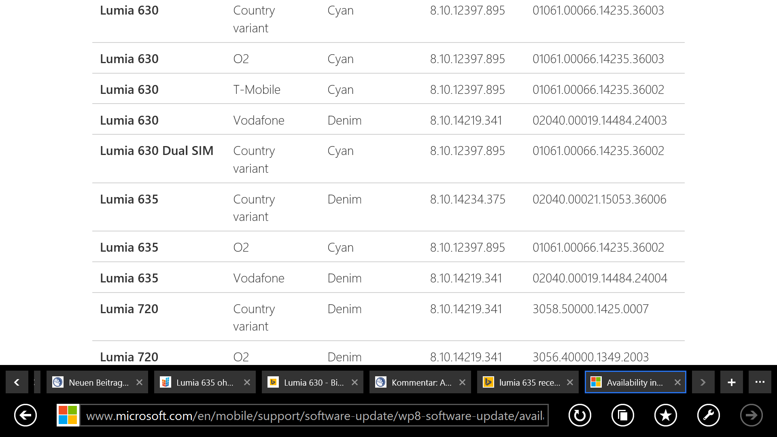Close the Lumia 630 - Bi... tab
The height and width of the screenshot is (437, 777).
pos(355,382)
